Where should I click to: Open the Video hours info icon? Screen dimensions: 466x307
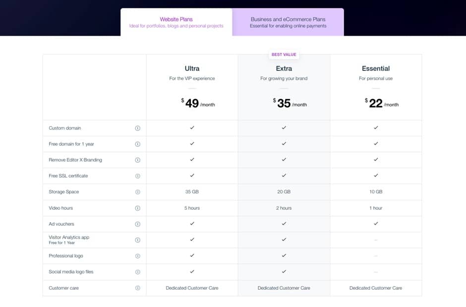tap(138, 208)
